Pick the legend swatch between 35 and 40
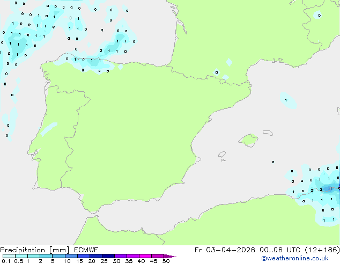 [x=132, y=256]
